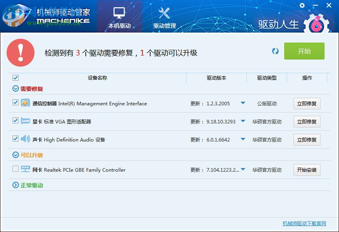This screenshot has height=232, width=339.
Task: Enable the Realtek PCIe GBE checkbox
Action: 14,170
